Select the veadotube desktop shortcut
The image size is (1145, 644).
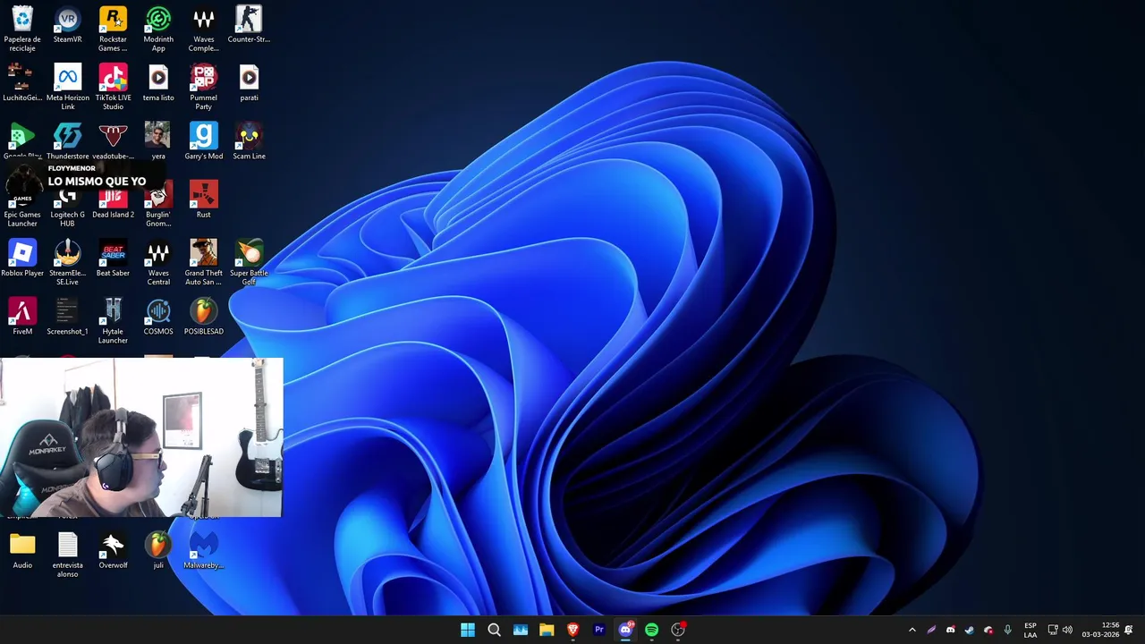click(x=113, y=141)
